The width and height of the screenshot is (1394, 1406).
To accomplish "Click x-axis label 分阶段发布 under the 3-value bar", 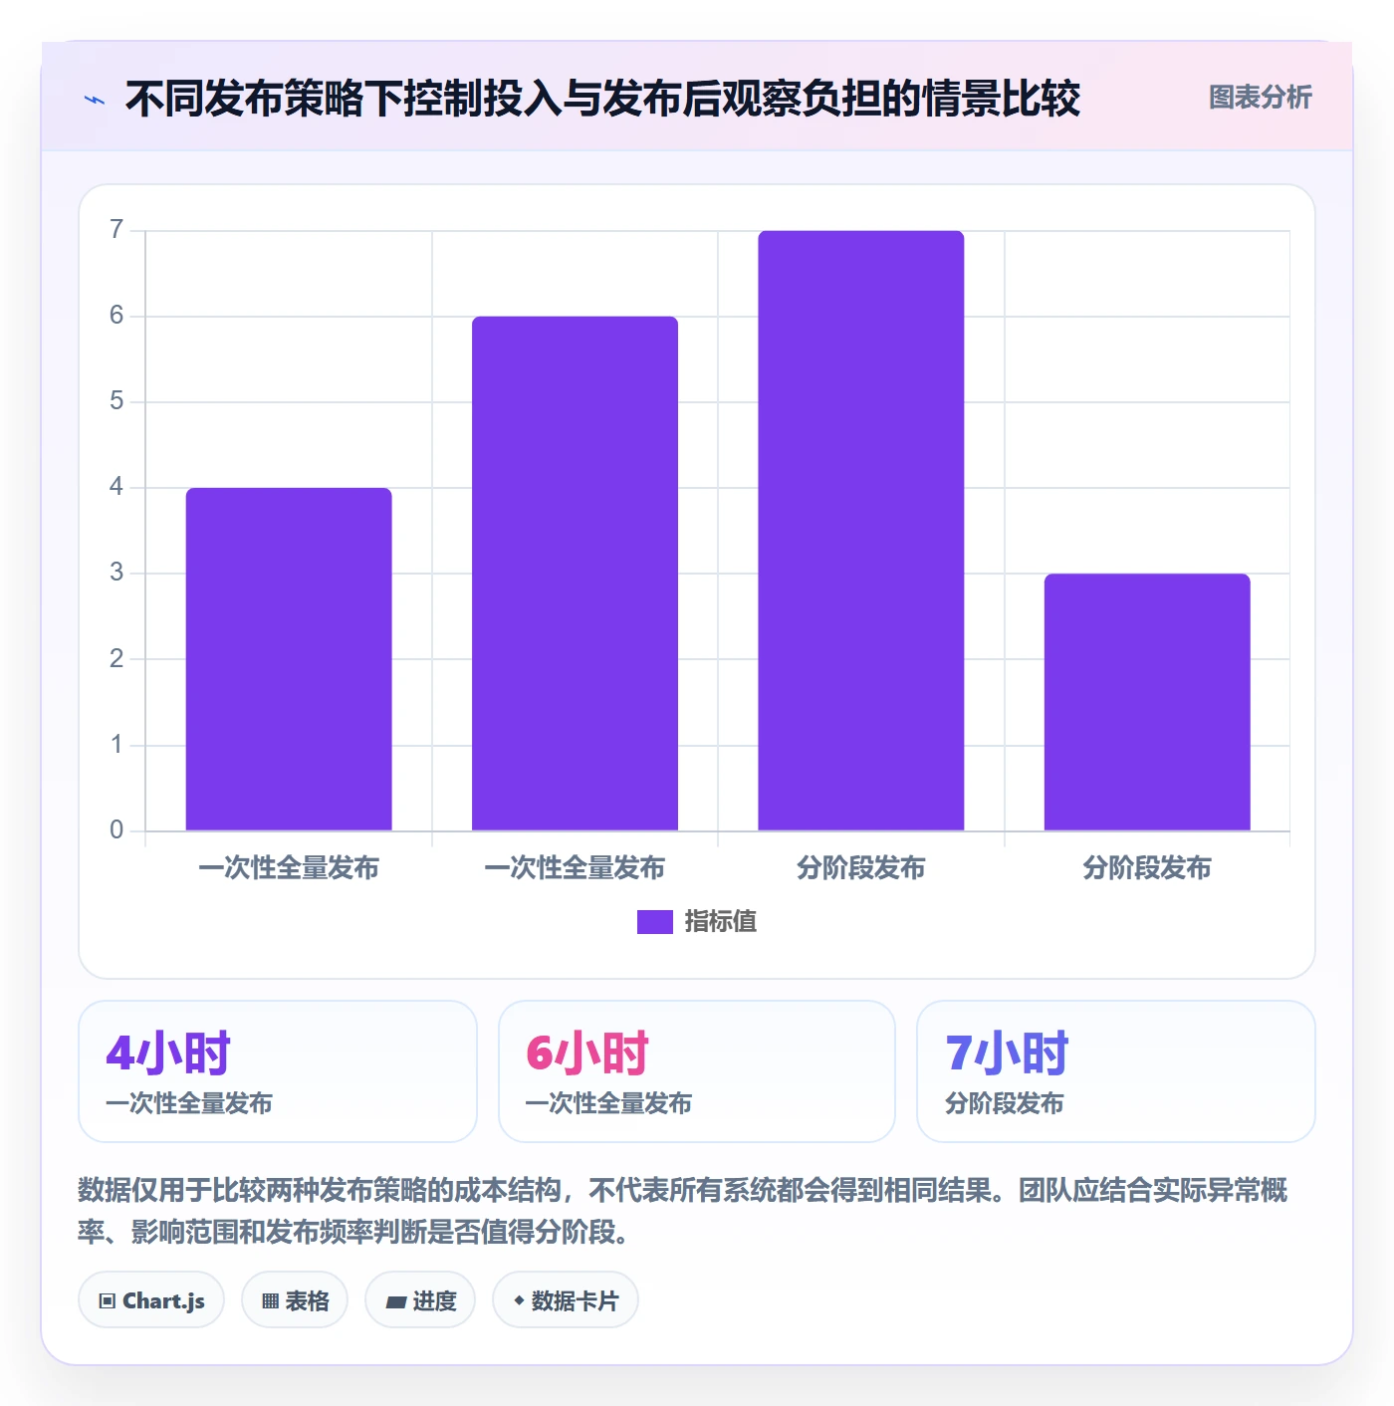I will tap(1147, 868).
